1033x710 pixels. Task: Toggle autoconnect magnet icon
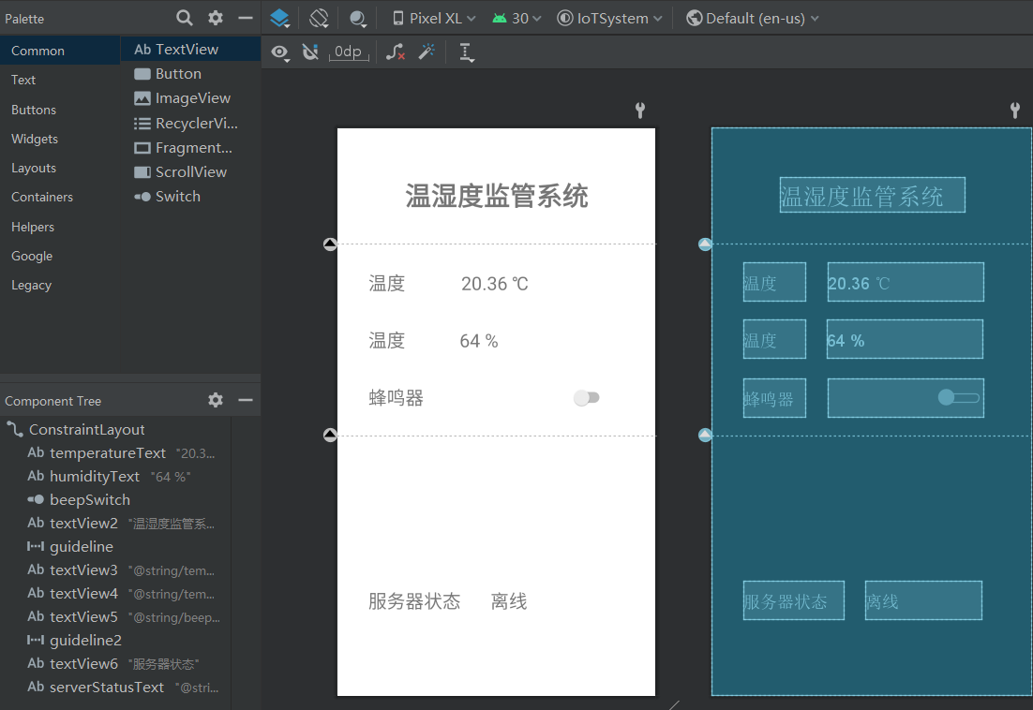click(x=310, y=52)
